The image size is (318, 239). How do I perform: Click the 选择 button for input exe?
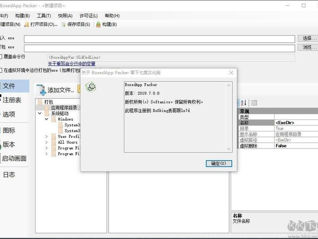click(x=308, y=38)
